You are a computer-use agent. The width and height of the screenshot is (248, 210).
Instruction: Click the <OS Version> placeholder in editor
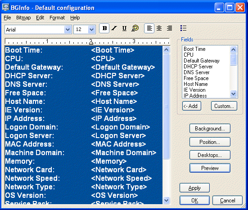(114, 196)
